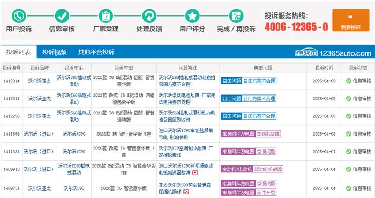Image resolution: width=375 pixels, height=198 pixels.
Task: Open 沃尔沃S60插电式混动电池组召回方案不合理 complaint link
Action: pos(187,81)
